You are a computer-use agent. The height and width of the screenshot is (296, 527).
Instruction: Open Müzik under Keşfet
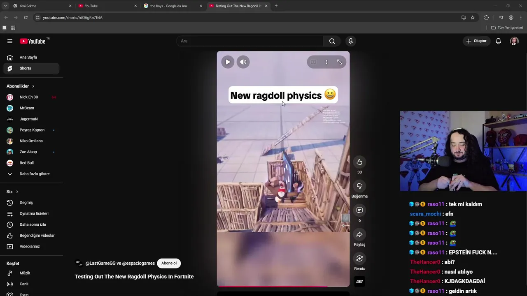tap(31, 273)
